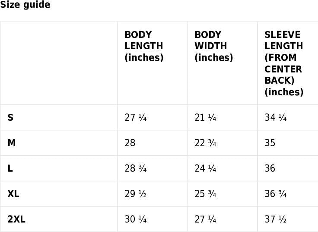This screenshot has width=318, height=232.
Task: Click body length value 28 for M
Action: click(130, 143)
